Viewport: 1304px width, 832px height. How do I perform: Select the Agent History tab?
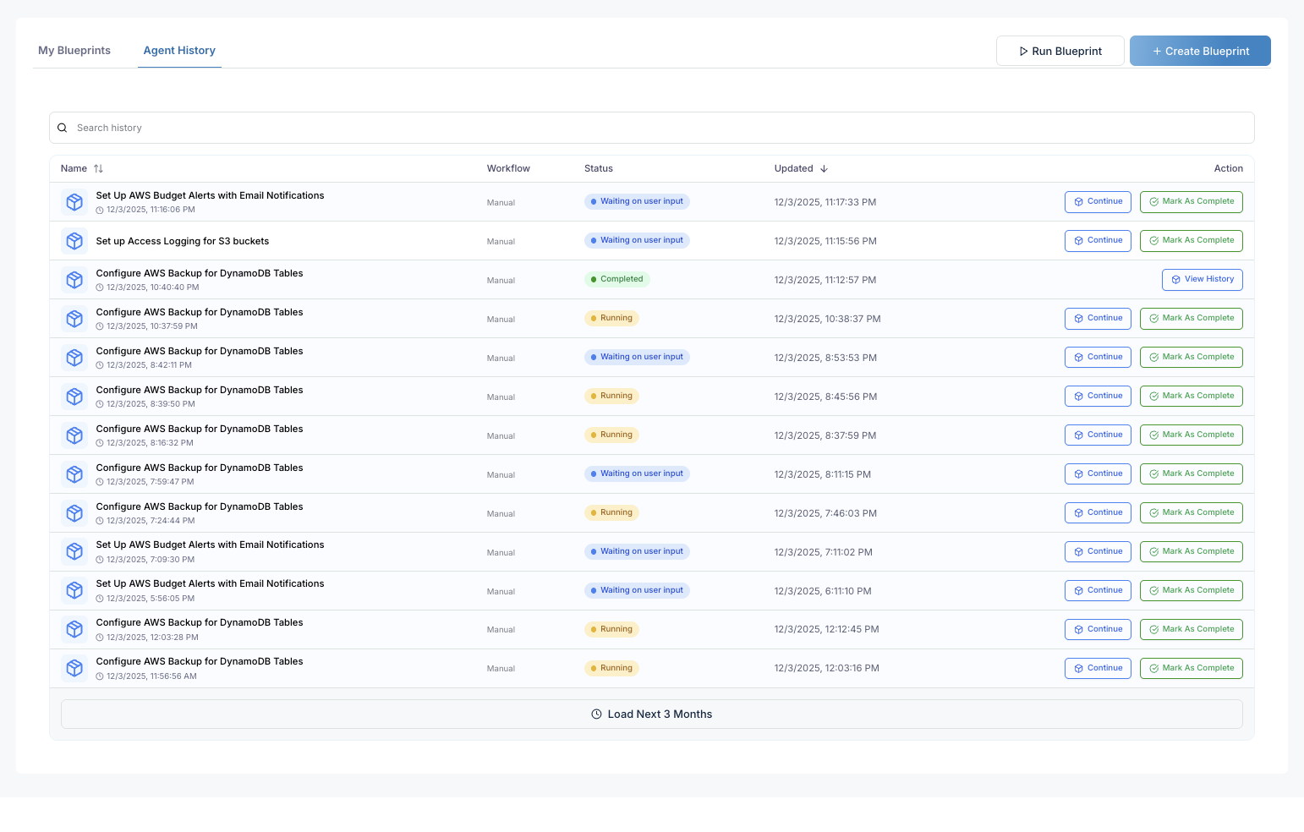(x=179, y=50)
